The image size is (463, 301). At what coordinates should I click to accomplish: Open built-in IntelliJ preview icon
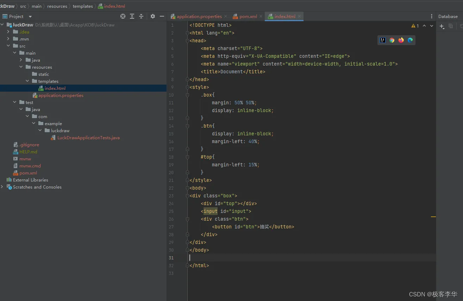(383, 40)
